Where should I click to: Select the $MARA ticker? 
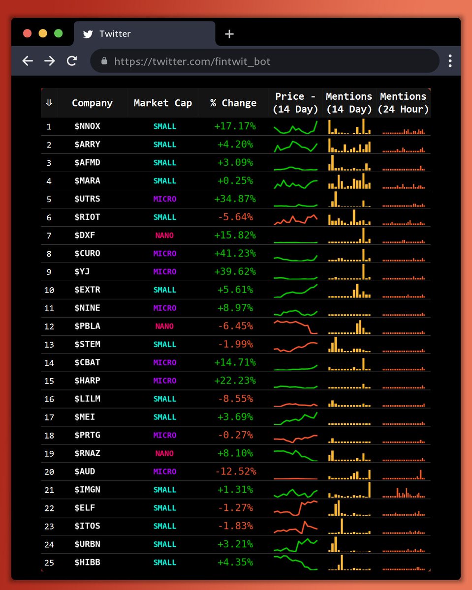[x=88, y=181]
